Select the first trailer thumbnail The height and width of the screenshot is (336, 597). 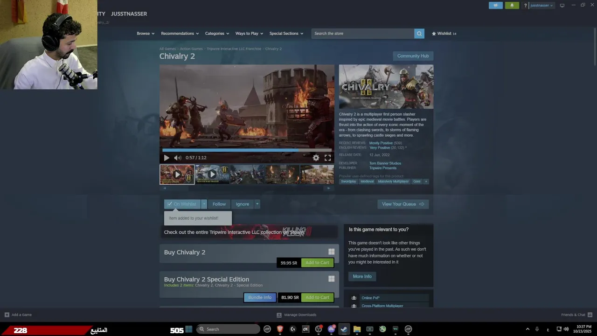pos(177,175)
